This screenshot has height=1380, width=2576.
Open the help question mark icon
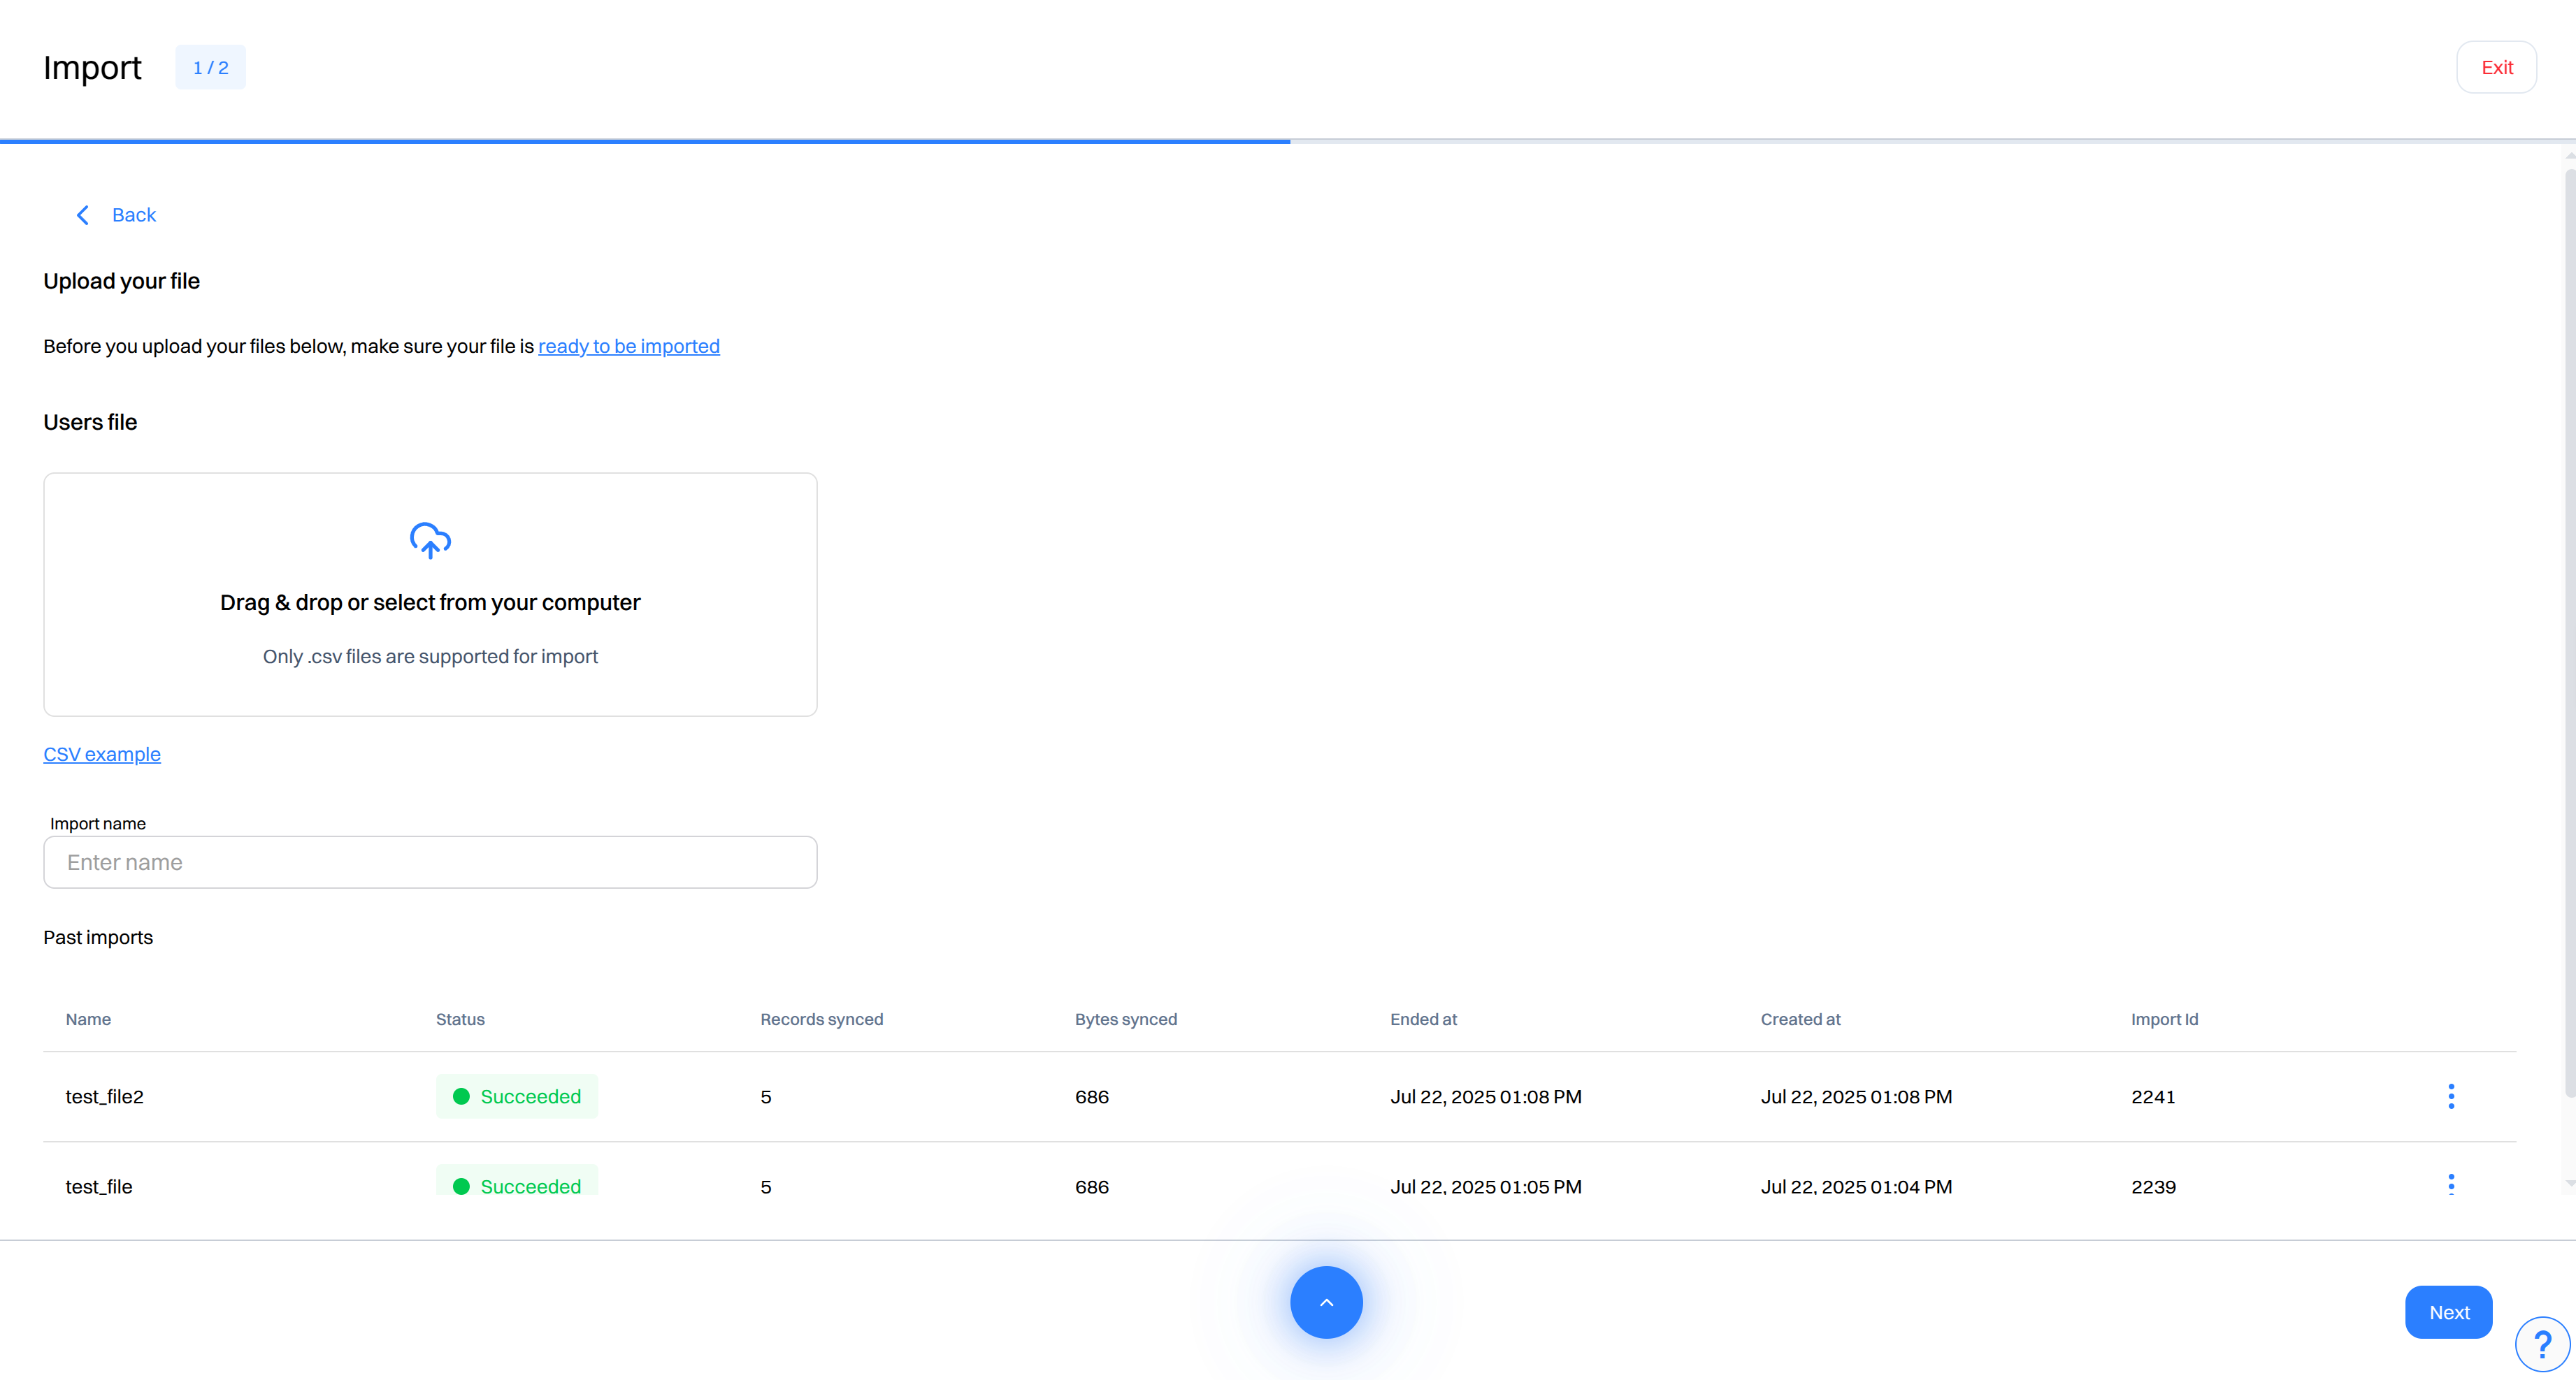click(x=2543, y=1344)
